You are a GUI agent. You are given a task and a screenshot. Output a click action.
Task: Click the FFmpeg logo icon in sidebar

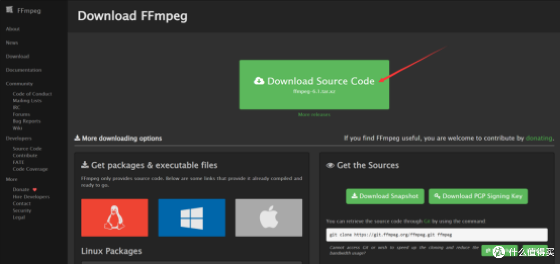point(10,10)
